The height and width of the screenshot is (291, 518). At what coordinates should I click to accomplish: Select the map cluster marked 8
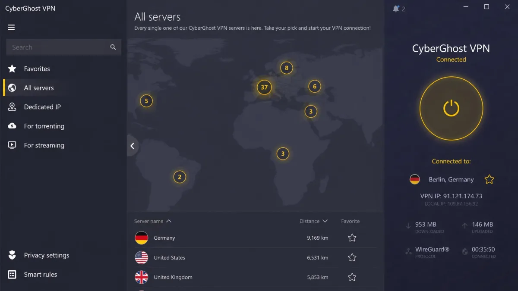tap(286, 68)
